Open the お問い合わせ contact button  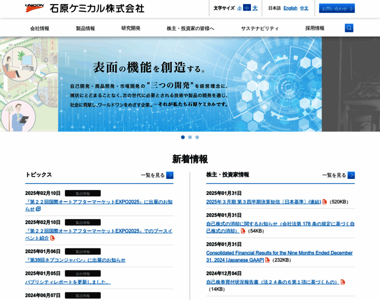click(x=336, y=8)
